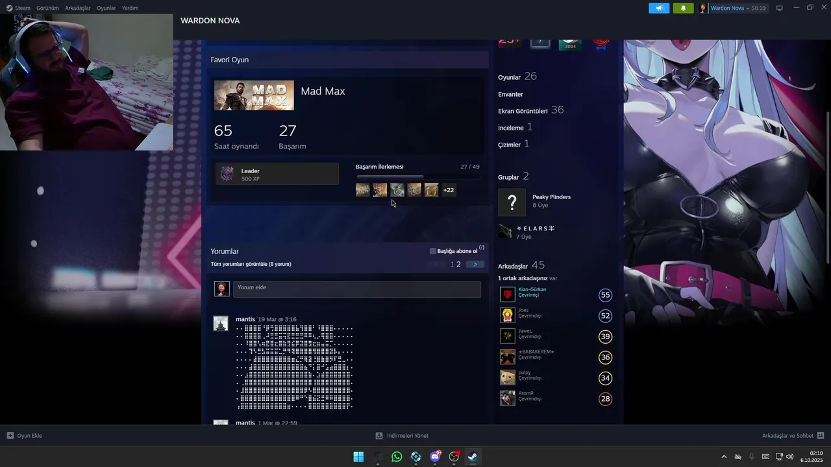Open the Çizimler 1 link
831x467 pixels.
click(x=514, y=144)
